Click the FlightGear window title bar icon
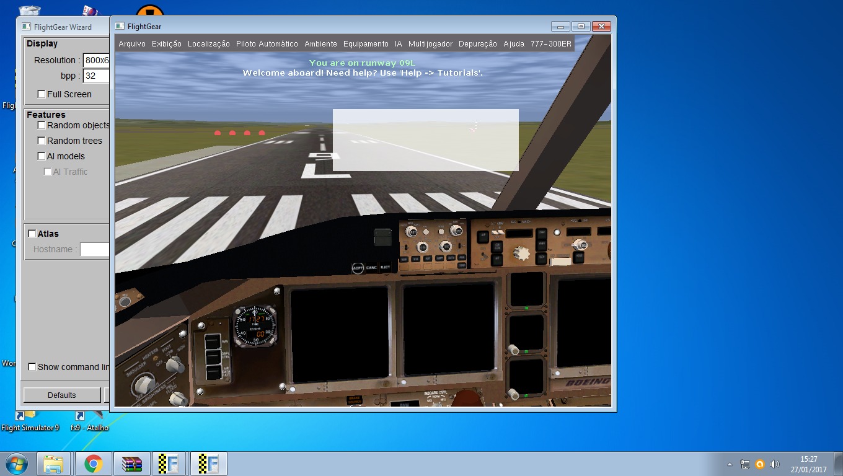This screenshot has width=843, height=476. (120, 26)
